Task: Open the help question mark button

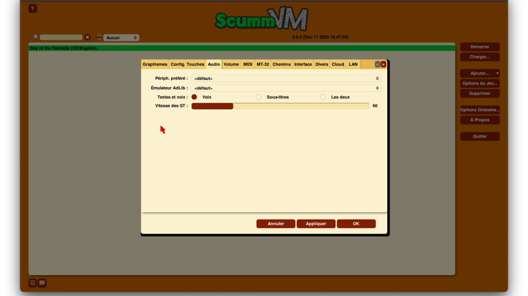Action: (x=33, y=9)
